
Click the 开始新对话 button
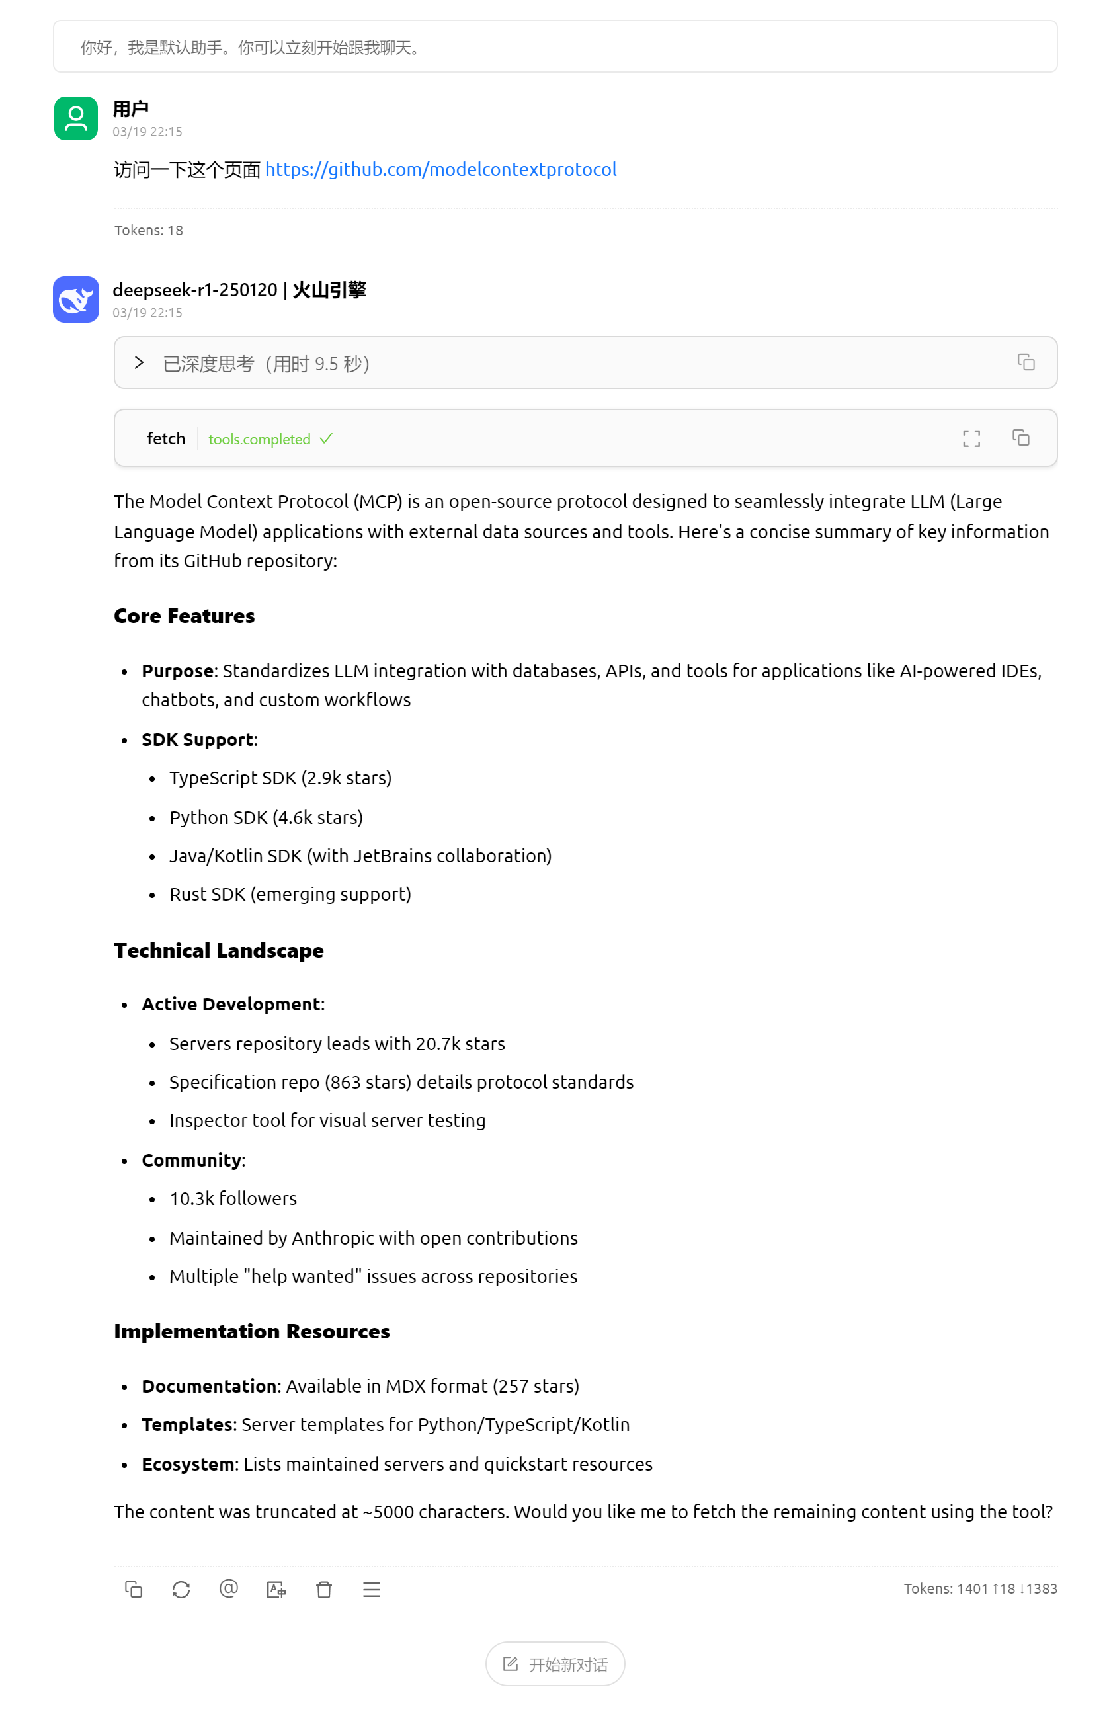coord(555,1664)
